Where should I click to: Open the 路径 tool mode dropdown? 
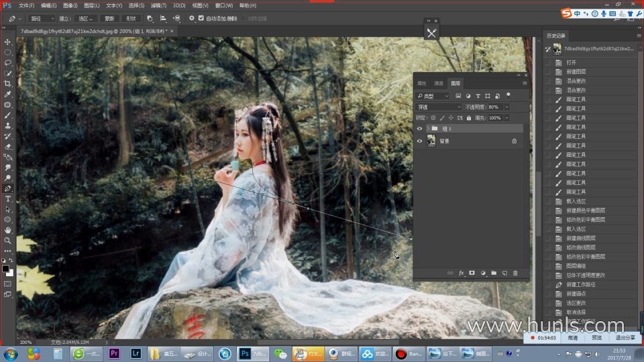point(42,19)
